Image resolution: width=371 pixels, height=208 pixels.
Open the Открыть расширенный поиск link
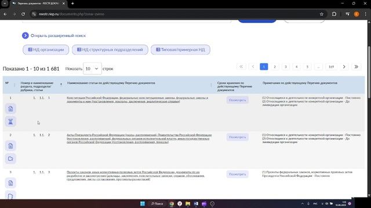pyautogui.click(x=58, y=36)
